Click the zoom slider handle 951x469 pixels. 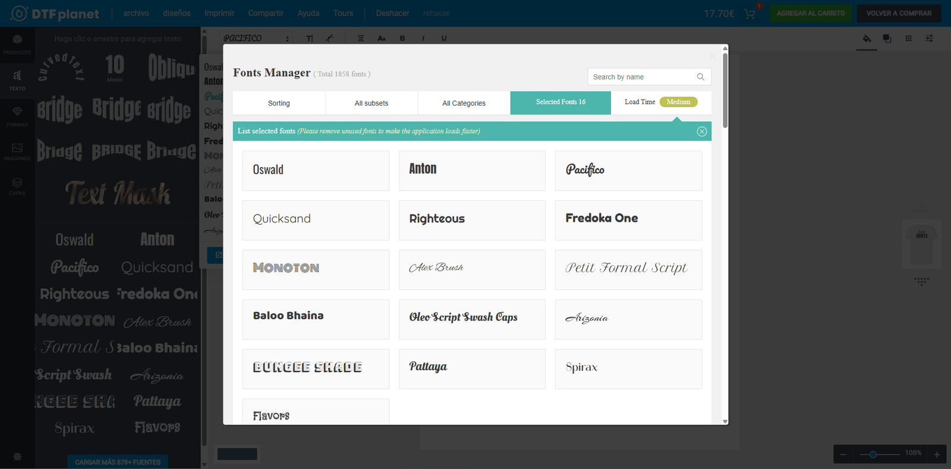(x=873, y=454)
